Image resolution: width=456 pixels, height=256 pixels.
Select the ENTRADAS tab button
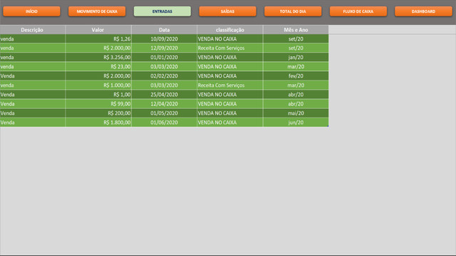(162, 11)
